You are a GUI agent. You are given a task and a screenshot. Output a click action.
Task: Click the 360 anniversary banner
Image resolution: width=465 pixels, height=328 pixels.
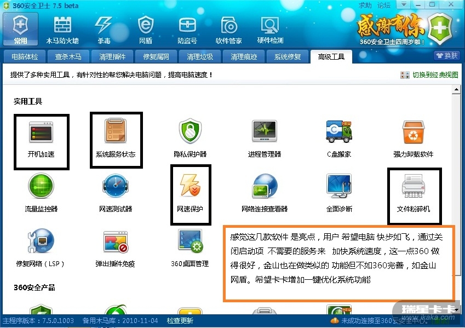tap(404, 29)
